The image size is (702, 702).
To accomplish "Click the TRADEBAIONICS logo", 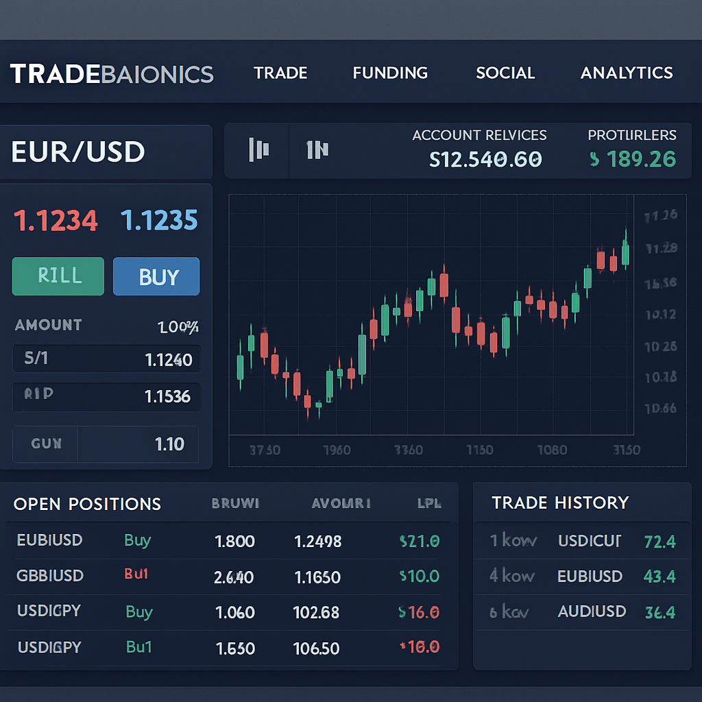I will (x=112, y=74).
